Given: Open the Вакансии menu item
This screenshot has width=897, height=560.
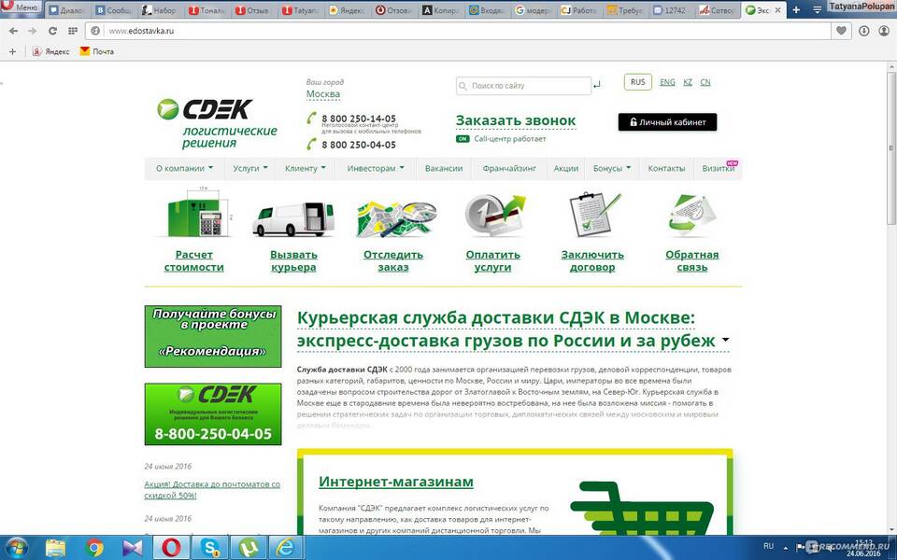Looking at the screenshot, I should click(x=444, y=169).
